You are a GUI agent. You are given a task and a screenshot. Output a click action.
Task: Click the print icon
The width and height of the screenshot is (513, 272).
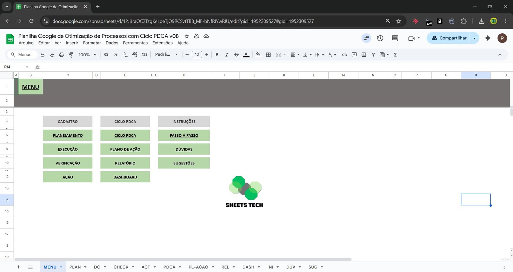pyautogui.click(x=62, y=55)
